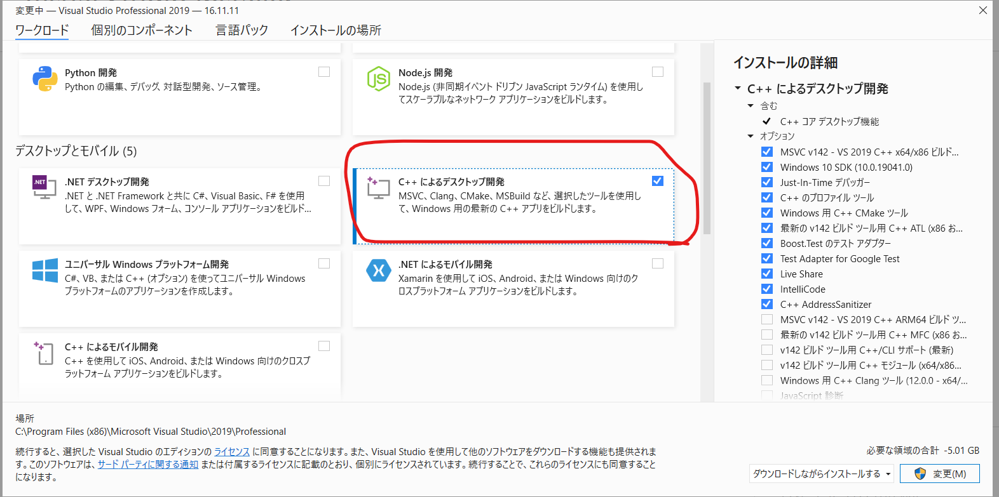Collapse the 含む section
This screenshot has height=497, width=999.
[x=751, y=106]
